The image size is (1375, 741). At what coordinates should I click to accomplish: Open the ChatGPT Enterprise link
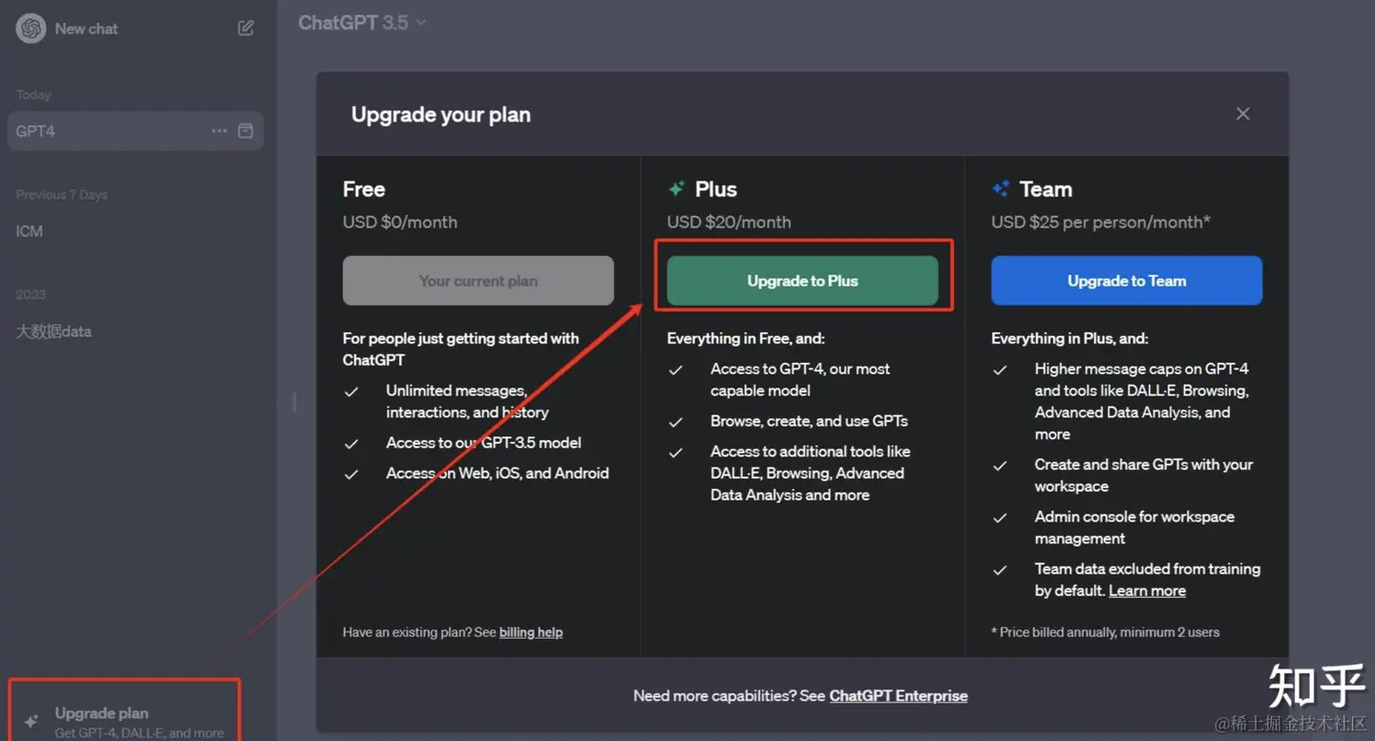[x=899, y=696]
